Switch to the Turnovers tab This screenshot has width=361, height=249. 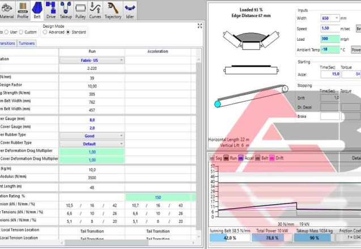tap(26, 43)
